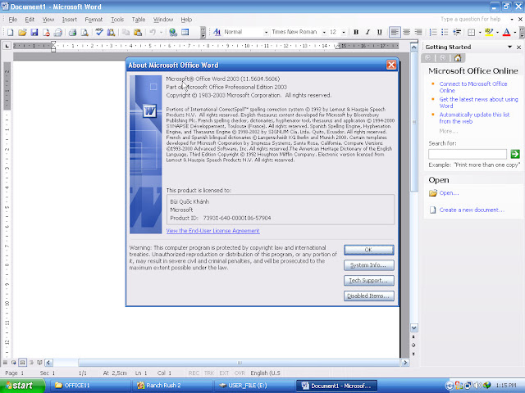Apply numbered list formatting

click(433, 32)
